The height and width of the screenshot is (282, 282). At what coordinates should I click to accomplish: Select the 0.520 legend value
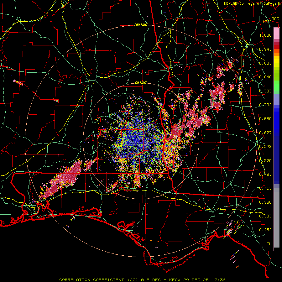(x=265, y=161)
